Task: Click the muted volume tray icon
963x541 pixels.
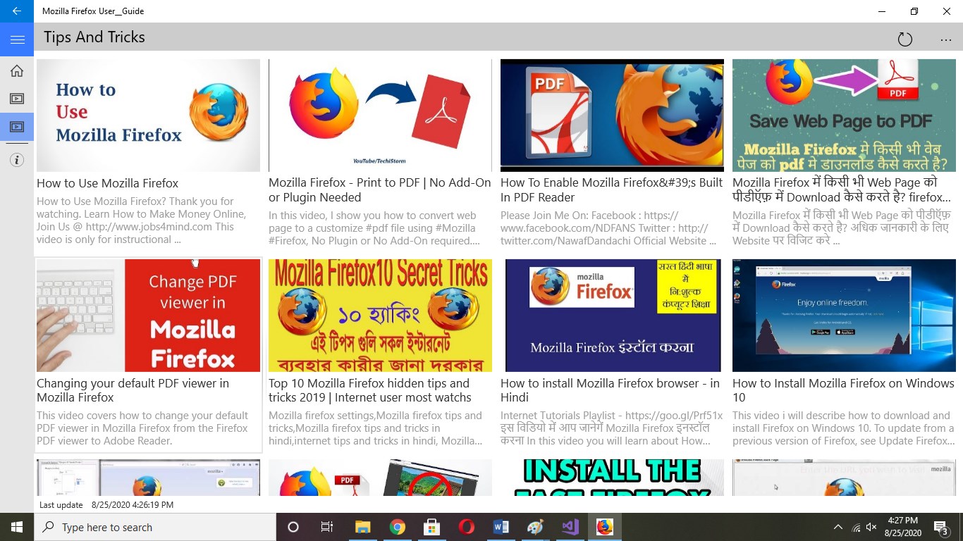Action: (871, 527)
